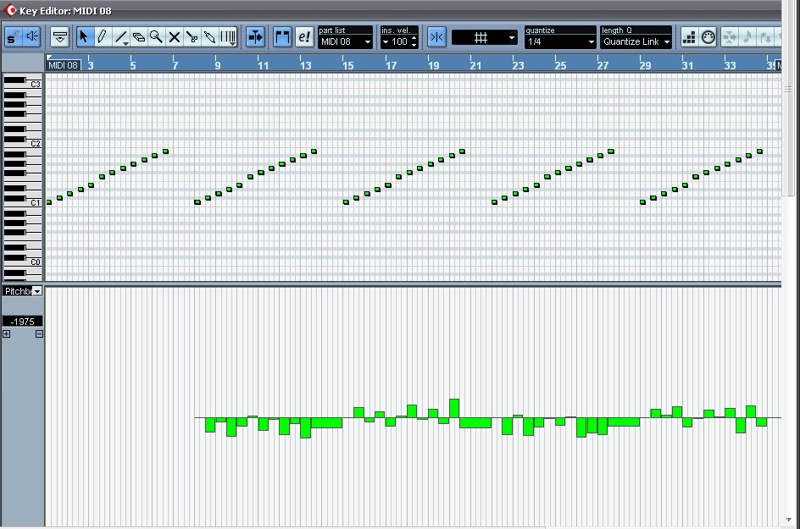The width and height of the screenshot is (800, 529).
Task: Select the Draw pencil tool
Action: [x=102, y=37]
